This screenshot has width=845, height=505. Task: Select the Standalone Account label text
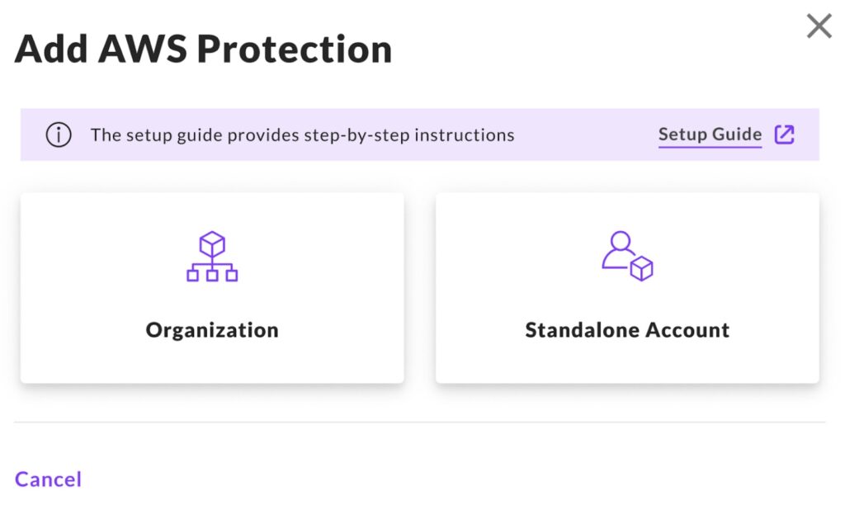(x=627, y=331)
